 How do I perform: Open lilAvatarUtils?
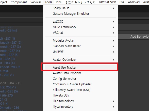point(80,96)
